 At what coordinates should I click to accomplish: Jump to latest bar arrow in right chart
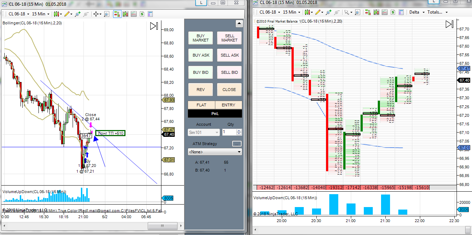pos(449,24)
